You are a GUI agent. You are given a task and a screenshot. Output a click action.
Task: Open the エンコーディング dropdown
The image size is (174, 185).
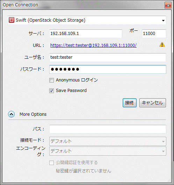108,151
